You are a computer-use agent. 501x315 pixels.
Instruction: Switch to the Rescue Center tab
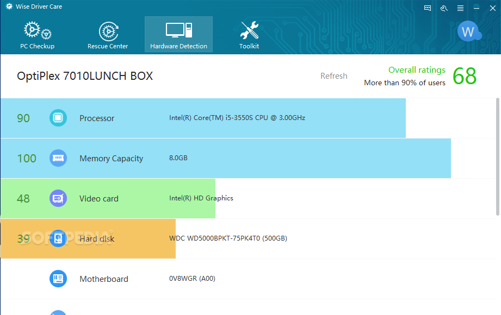108,34
